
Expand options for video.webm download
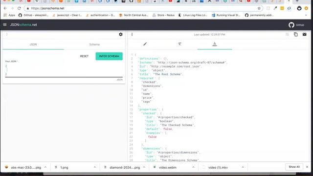point(194,167)
